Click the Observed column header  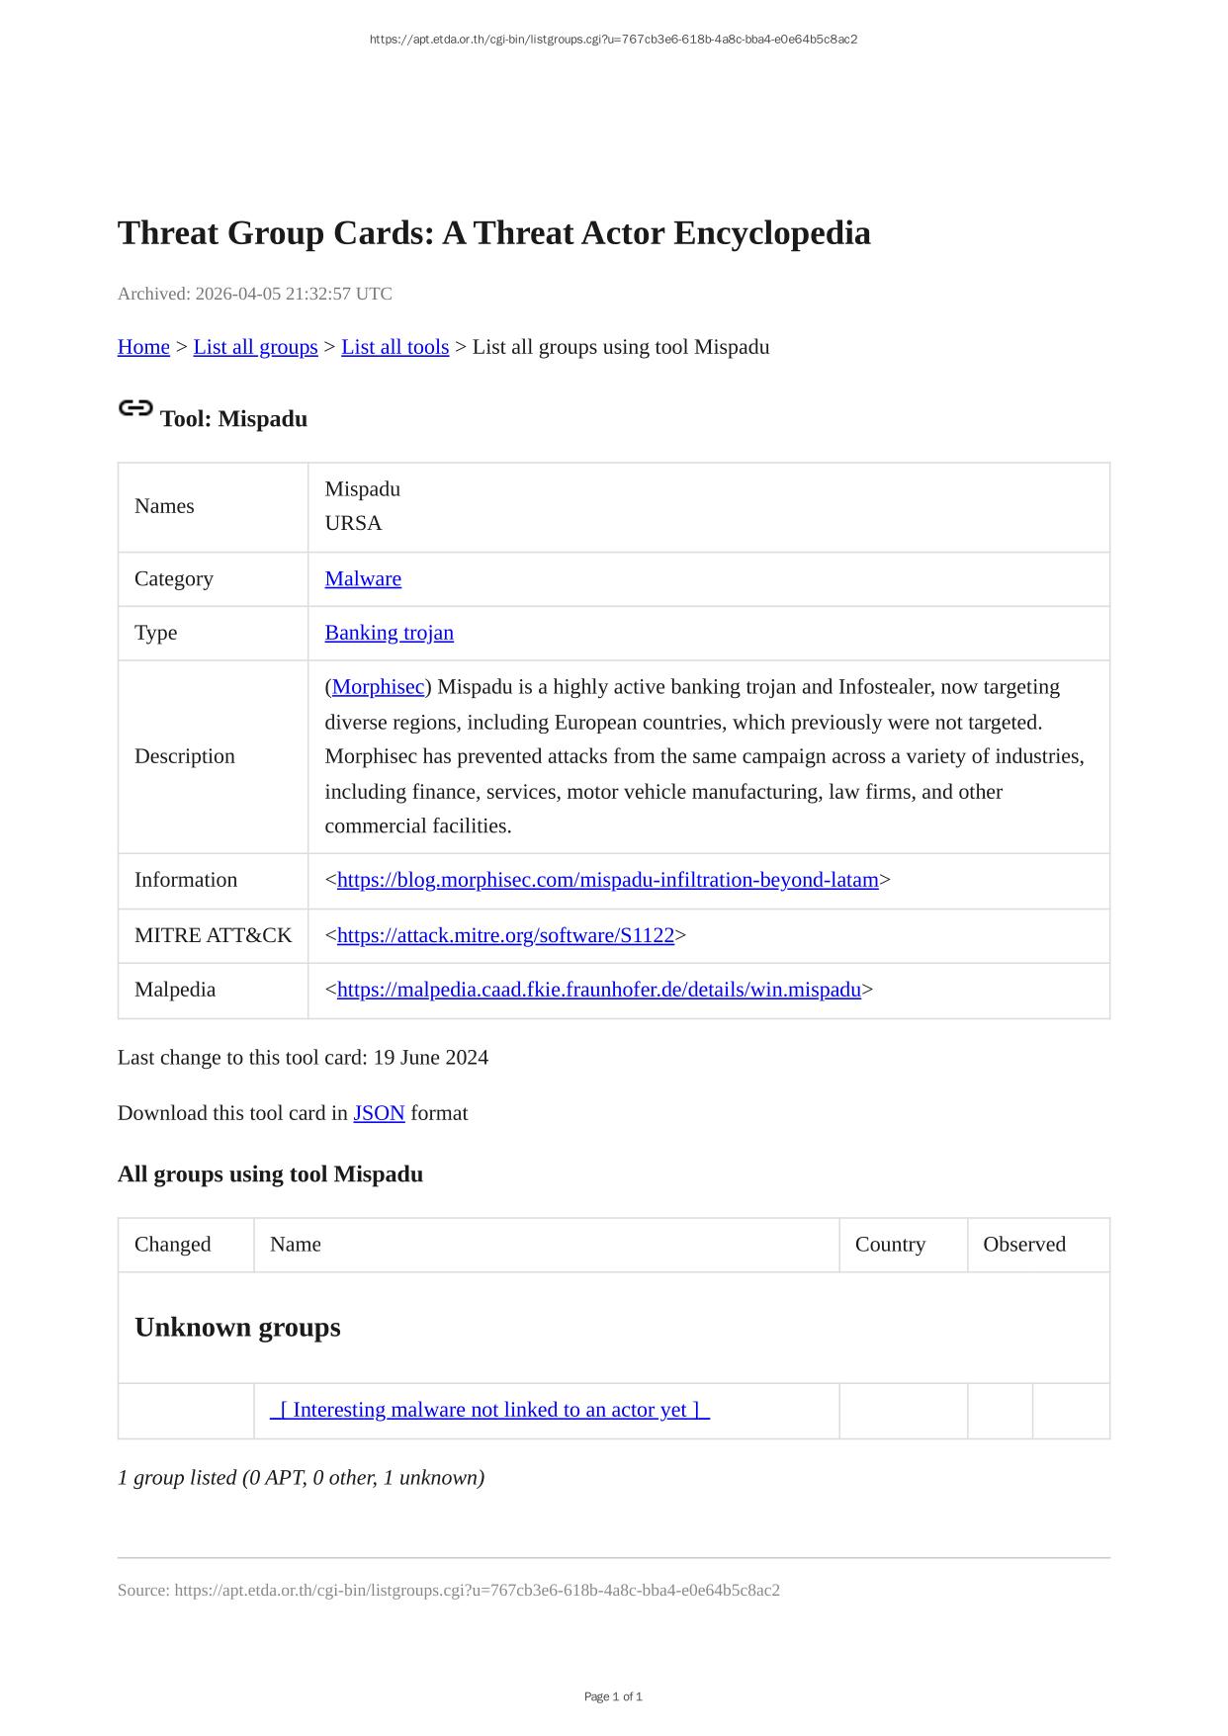[1023, 1245]
